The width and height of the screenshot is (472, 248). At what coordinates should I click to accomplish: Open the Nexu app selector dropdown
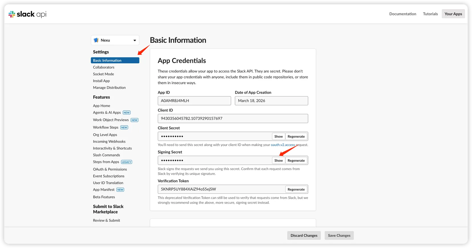(134, 40)
